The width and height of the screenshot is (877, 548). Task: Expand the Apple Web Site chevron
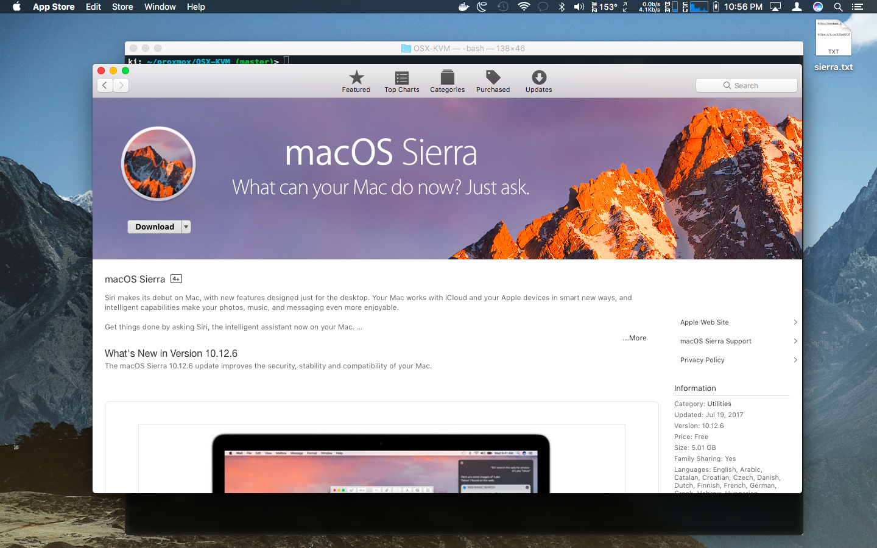(795, 322)
